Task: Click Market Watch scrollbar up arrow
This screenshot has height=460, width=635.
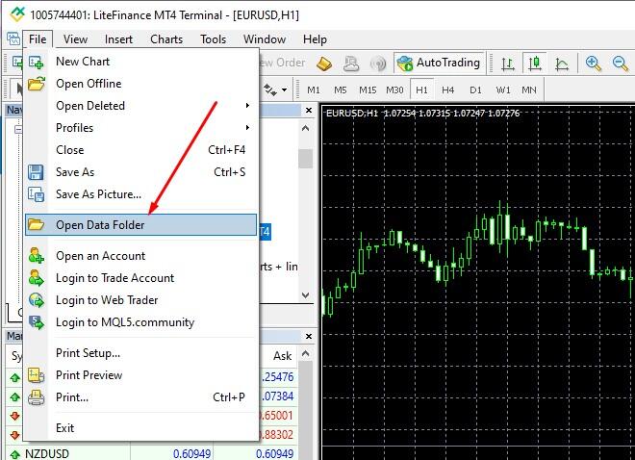Action: [306, 353]
